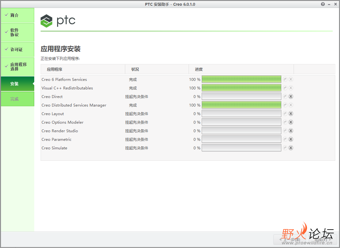The image size is (340, 248).
Task: Click the disabled cancel icon for Creo 6 Platform Services
Action: 291,79
